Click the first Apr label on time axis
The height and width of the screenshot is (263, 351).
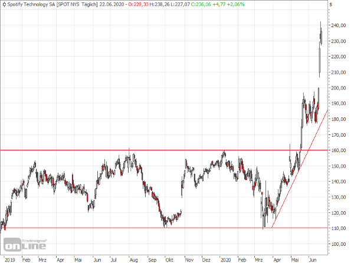pos(60,260)
